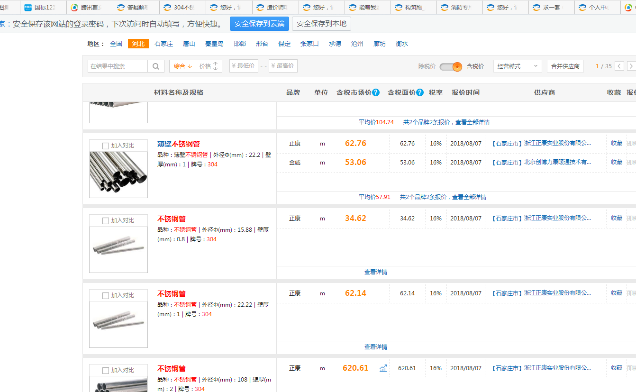
Task: Click the price 53.06 for 金威
Action: click(355, 162)
